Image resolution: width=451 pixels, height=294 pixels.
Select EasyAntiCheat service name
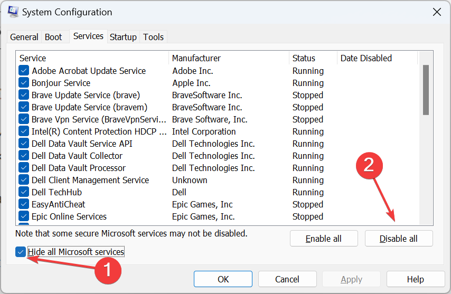[x=59, y=204]
